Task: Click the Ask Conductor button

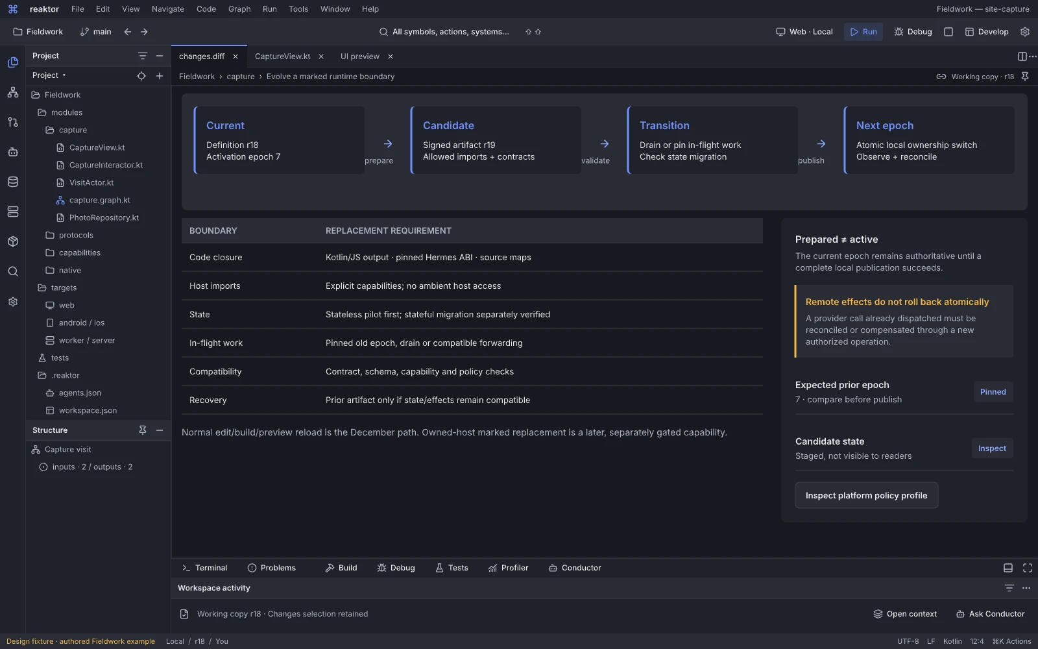Action: pyautogui.click(x=990, y=614)
